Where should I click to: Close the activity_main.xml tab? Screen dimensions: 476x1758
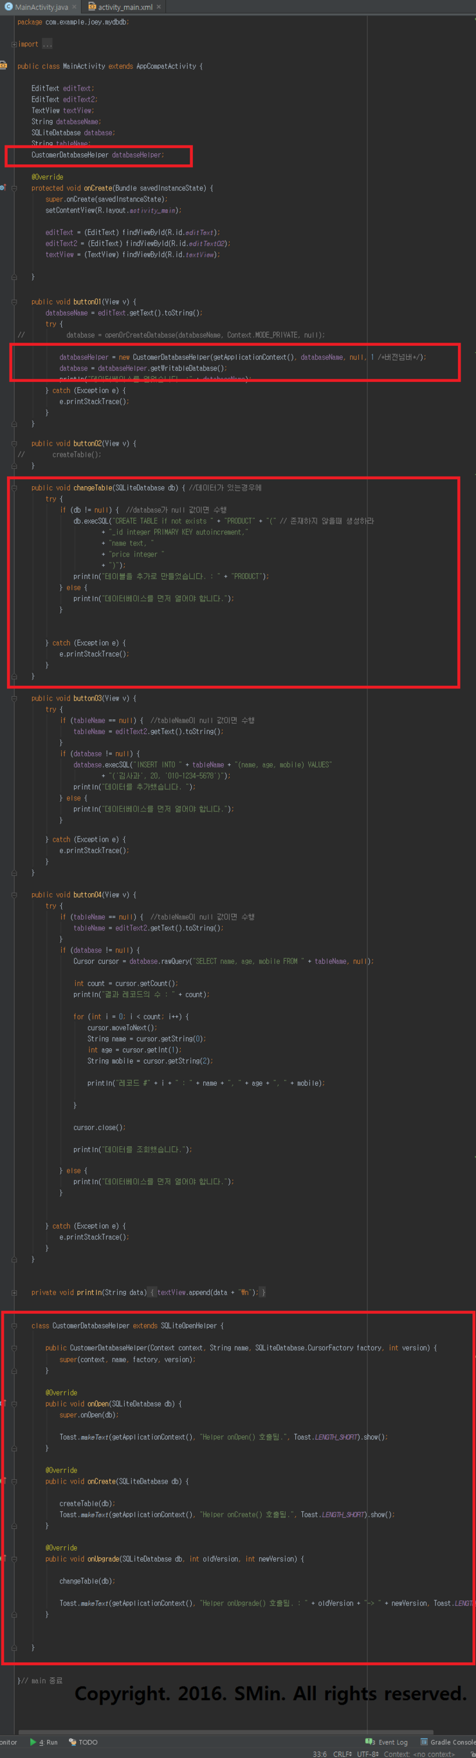(x=159, y=7)
